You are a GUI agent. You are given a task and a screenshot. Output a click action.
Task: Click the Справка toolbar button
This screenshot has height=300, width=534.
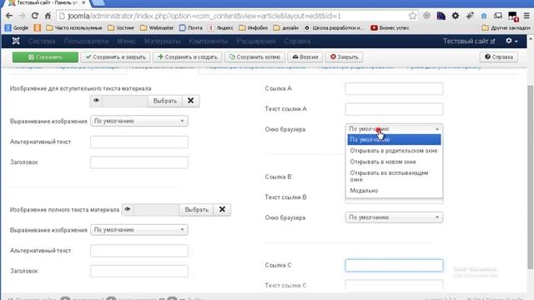(499, 57)
